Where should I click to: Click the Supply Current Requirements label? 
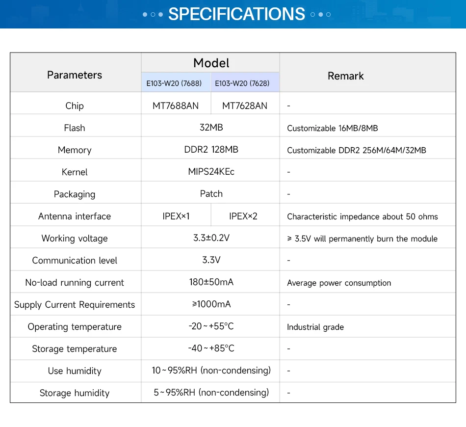75,305
